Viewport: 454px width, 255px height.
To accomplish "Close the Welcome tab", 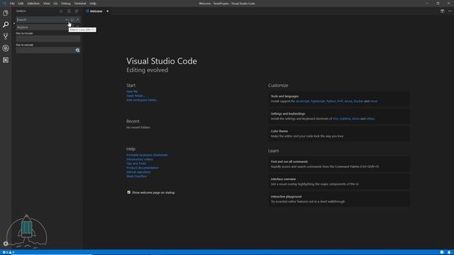I will [107, 11].
